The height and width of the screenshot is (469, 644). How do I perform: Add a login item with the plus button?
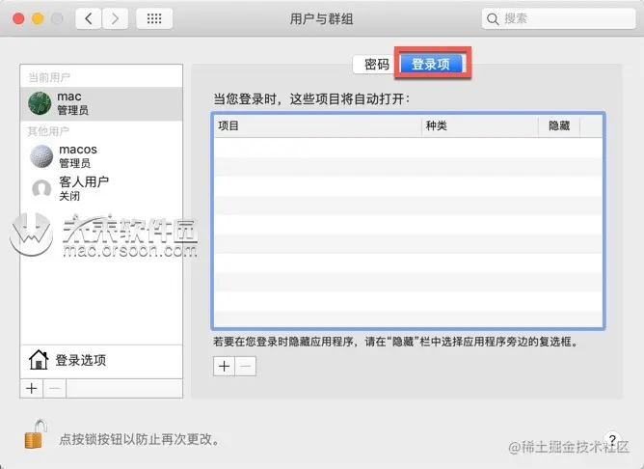point(225,366)
